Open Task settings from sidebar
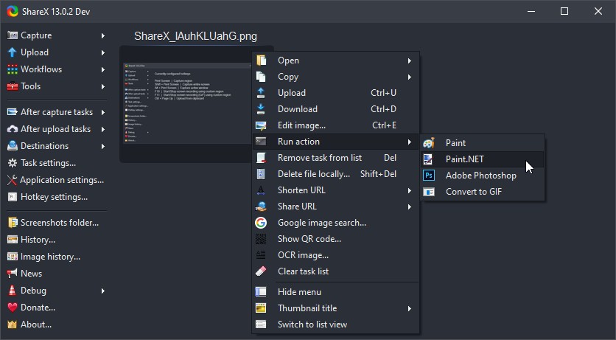The width and height of the screenshot is (616, 340). pyautogui.click(x=48, y=163)
